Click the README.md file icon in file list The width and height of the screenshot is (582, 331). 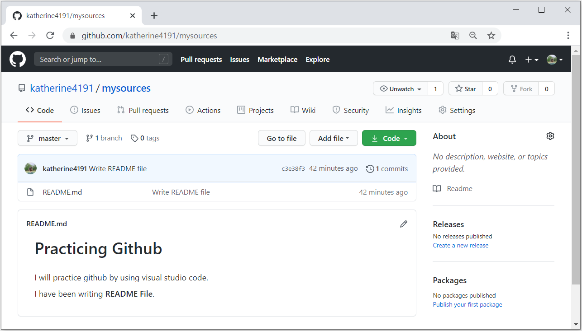tap(30, 192)
